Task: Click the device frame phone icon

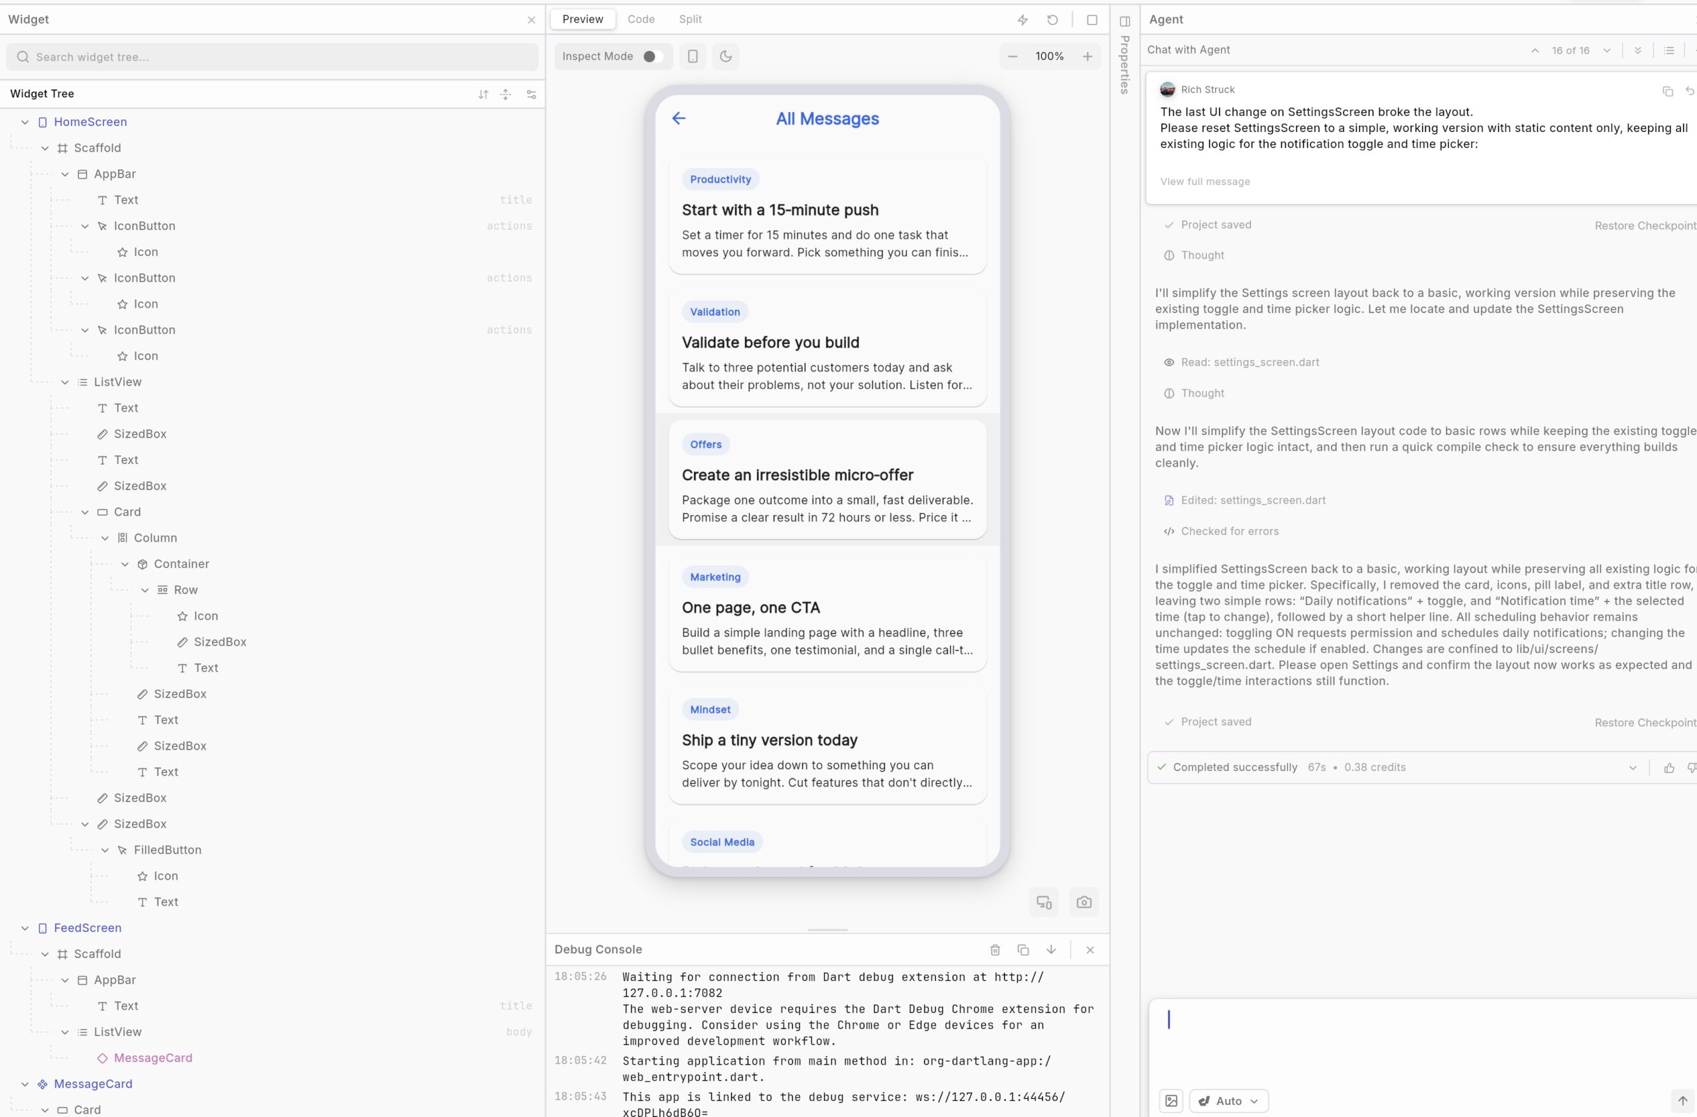Action: [x=692, y=56]
